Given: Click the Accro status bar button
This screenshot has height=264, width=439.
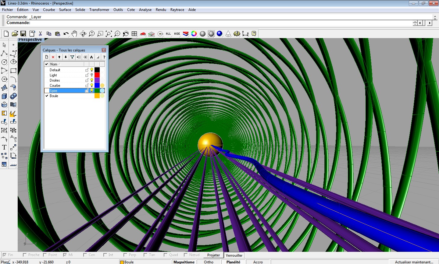Looking at the screenshot, I should coord(258,262).
